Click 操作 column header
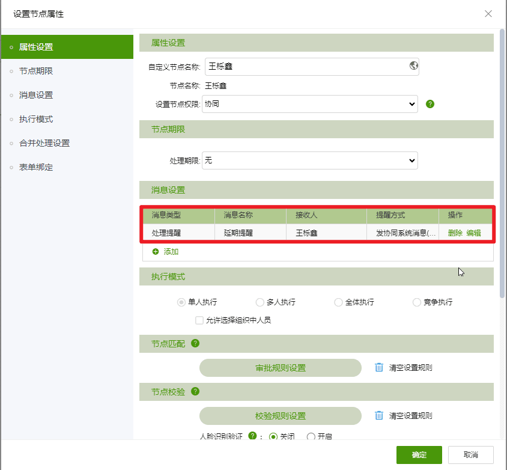Viewport: 507px width, 470px height. point(466,215)
